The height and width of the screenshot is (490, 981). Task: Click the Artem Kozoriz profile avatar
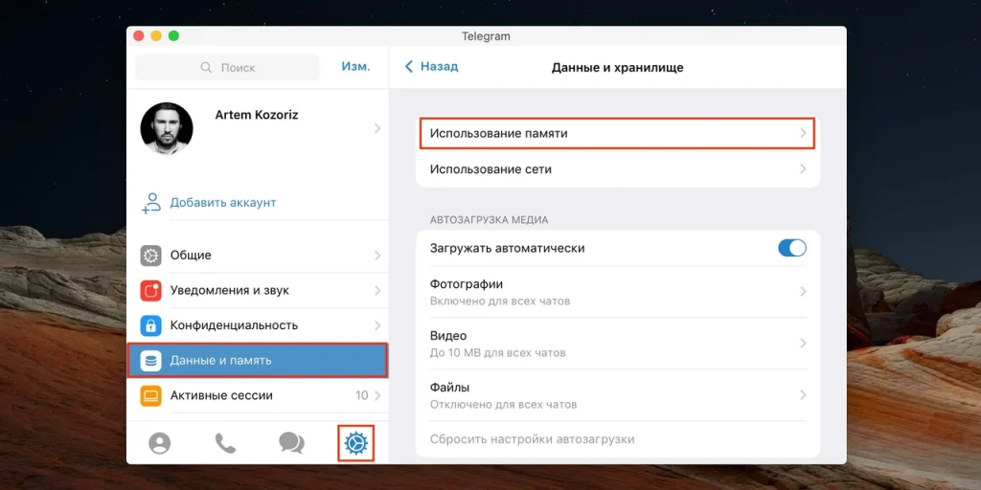point(167,129)
